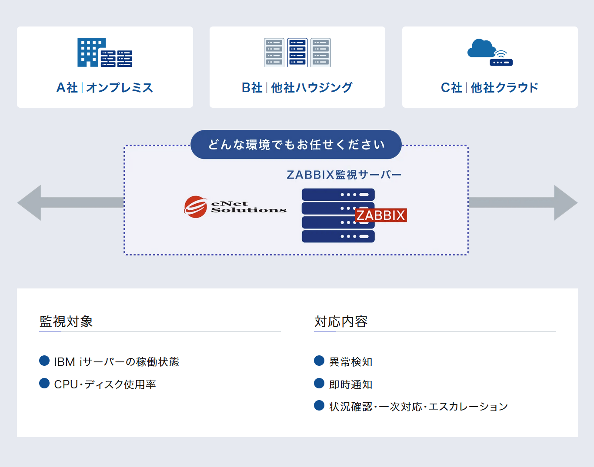Click the bullet beside 即時通知
This screenshot has width=594, height=467.
[x=319, y=384]
